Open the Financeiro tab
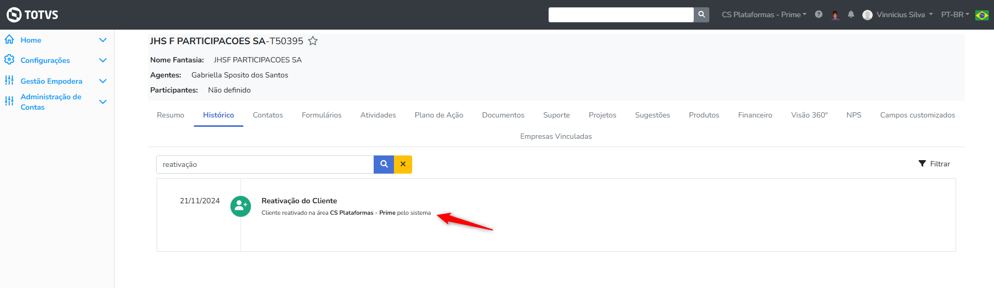Image resolution: width=994 pixels, height=288 pixels. coord(755,115)
